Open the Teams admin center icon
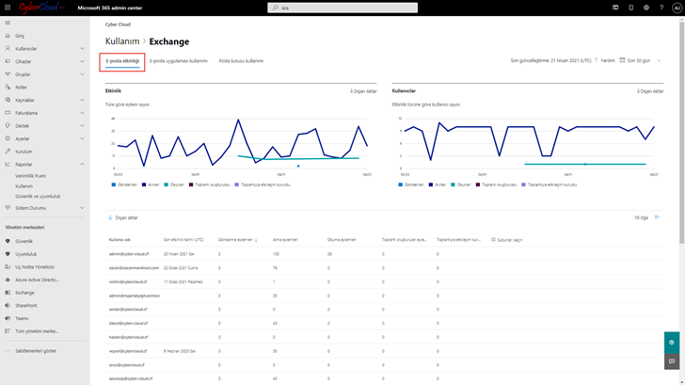The image size is (685, 385). [x=8, y=318]
